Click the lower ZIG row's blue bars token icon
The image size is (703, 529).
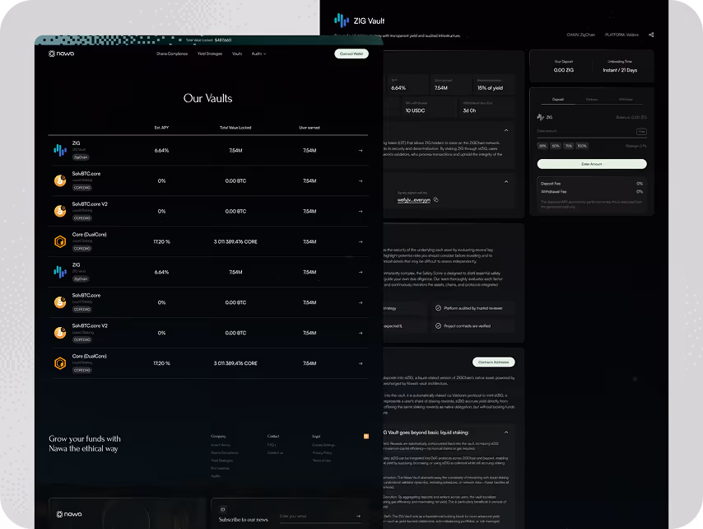point(60,271)
